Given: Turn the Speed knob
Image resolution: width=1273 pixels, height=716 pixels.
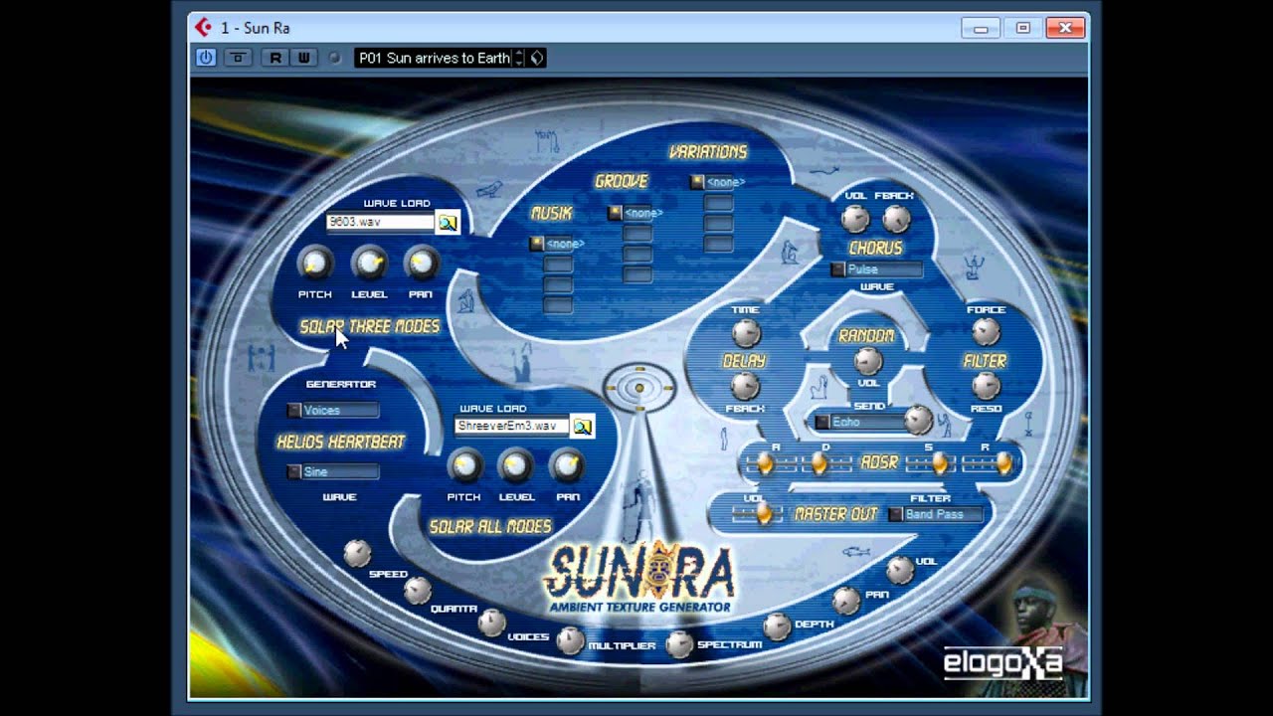Looking at the screenshot, I should [357, 554].
